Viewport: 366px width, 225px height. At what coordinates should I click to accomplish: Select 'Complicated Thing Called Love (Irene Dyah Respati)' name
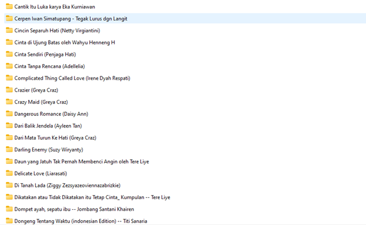click(72, 78)
